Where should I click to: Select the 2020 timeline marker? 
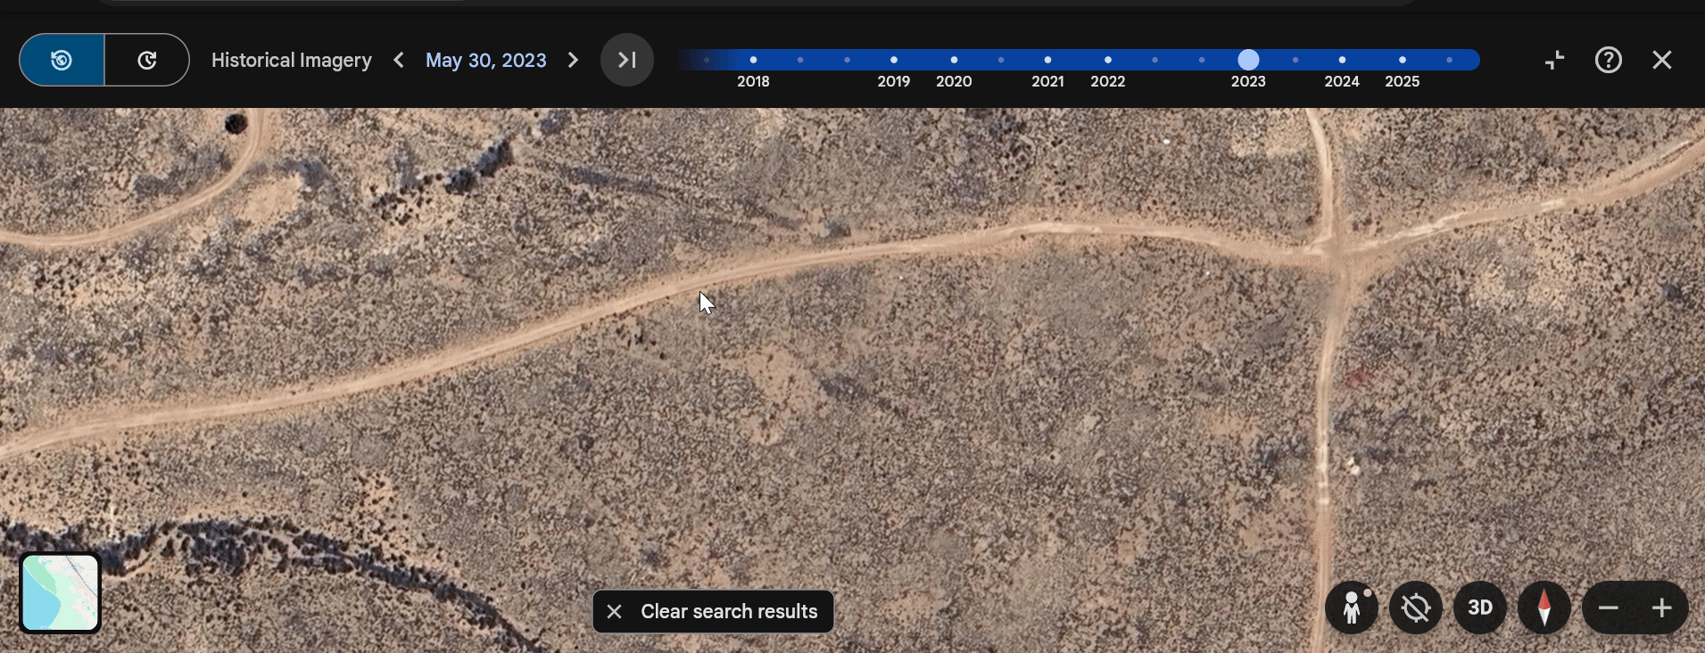tap(954, 60)
